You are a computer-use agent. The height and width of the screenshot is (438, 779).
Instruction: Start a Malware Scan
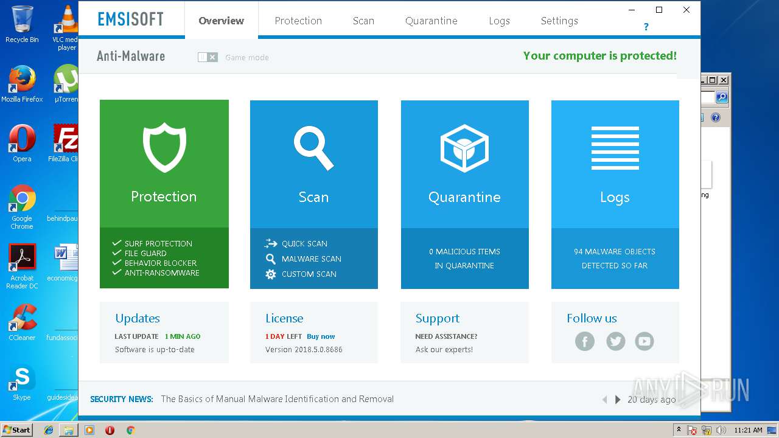pos(303,259)
